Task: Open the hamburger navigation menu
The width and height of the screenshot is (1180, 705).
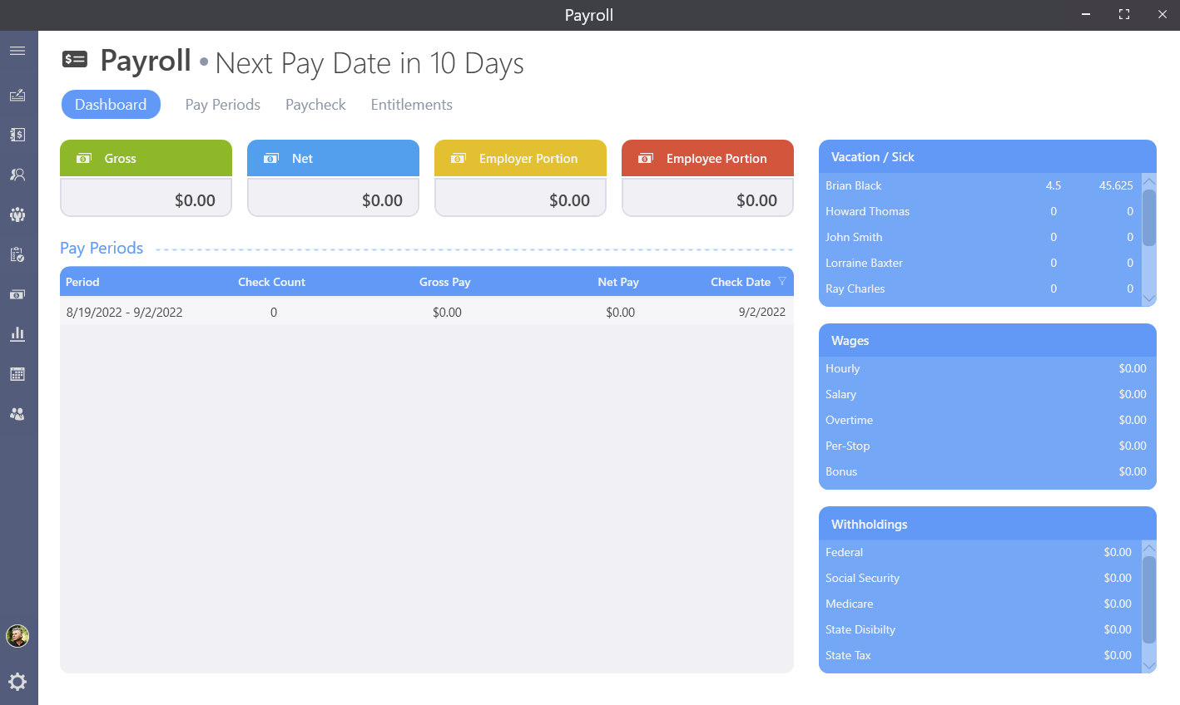Action: (x=17, y=50)
